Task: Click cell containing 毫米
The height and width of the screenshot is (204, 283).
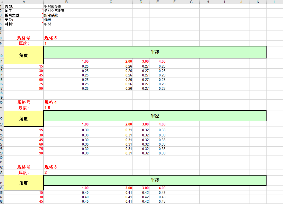Action: [x=66, y=20]
